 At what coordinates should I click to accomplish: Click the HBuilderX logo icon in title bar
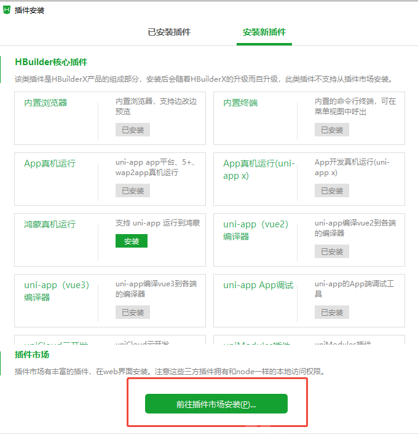6,10
